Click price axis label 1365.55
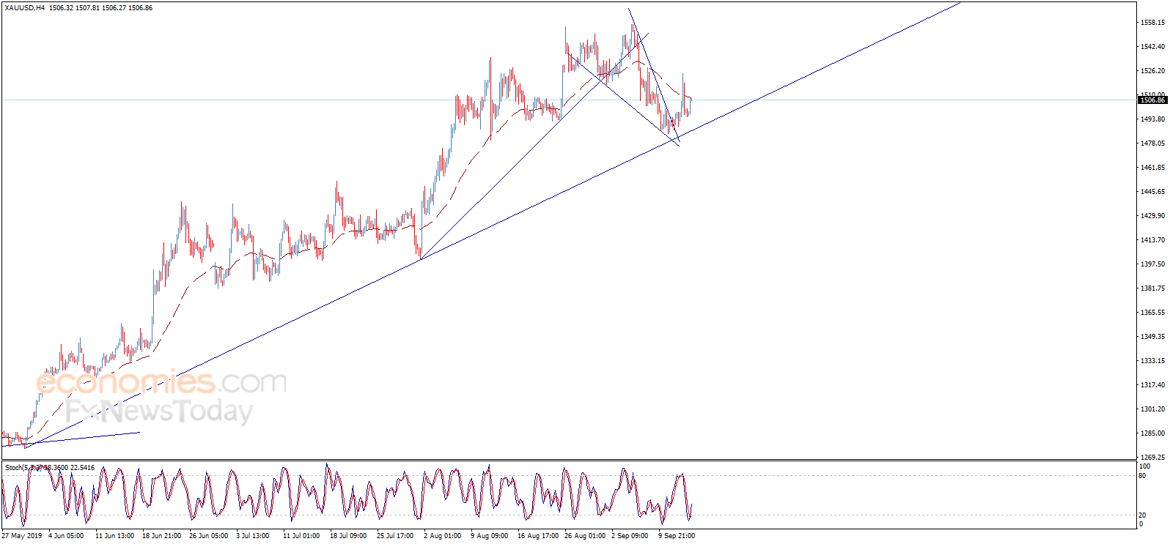 1152,313
